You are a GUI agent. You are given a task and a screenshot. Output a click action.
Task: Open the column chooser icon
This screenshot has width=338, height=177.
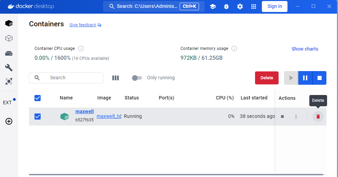115,78
